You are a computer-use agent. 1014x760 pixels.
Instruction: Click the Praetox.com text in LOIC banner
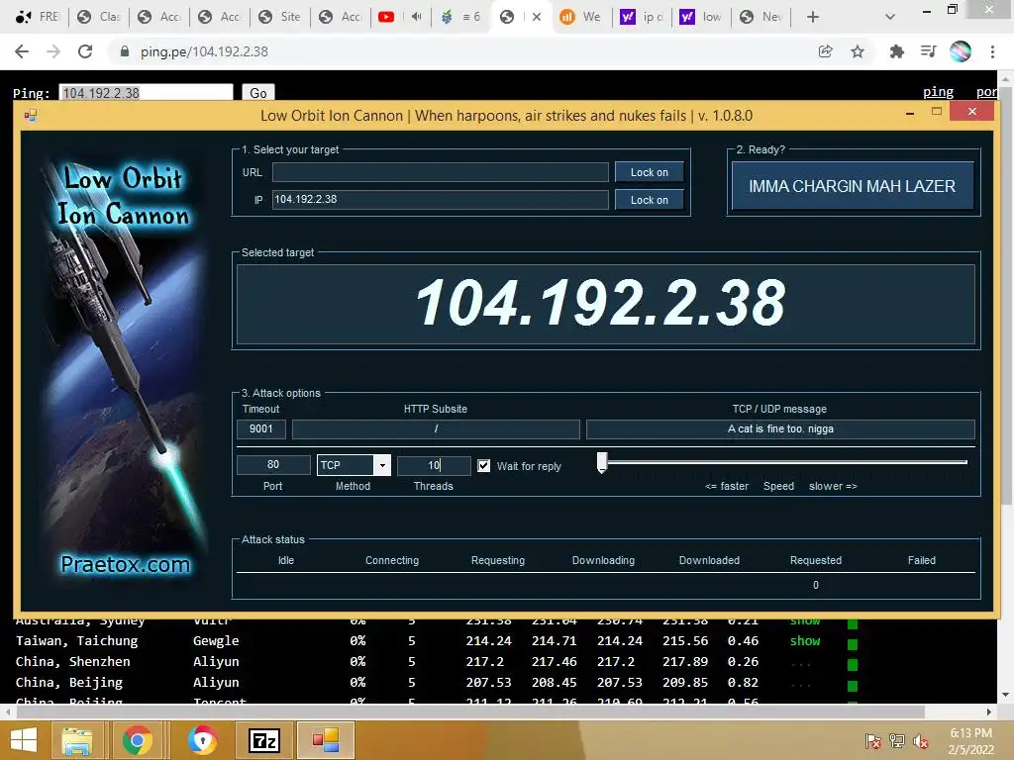click(x=126, y=564)
